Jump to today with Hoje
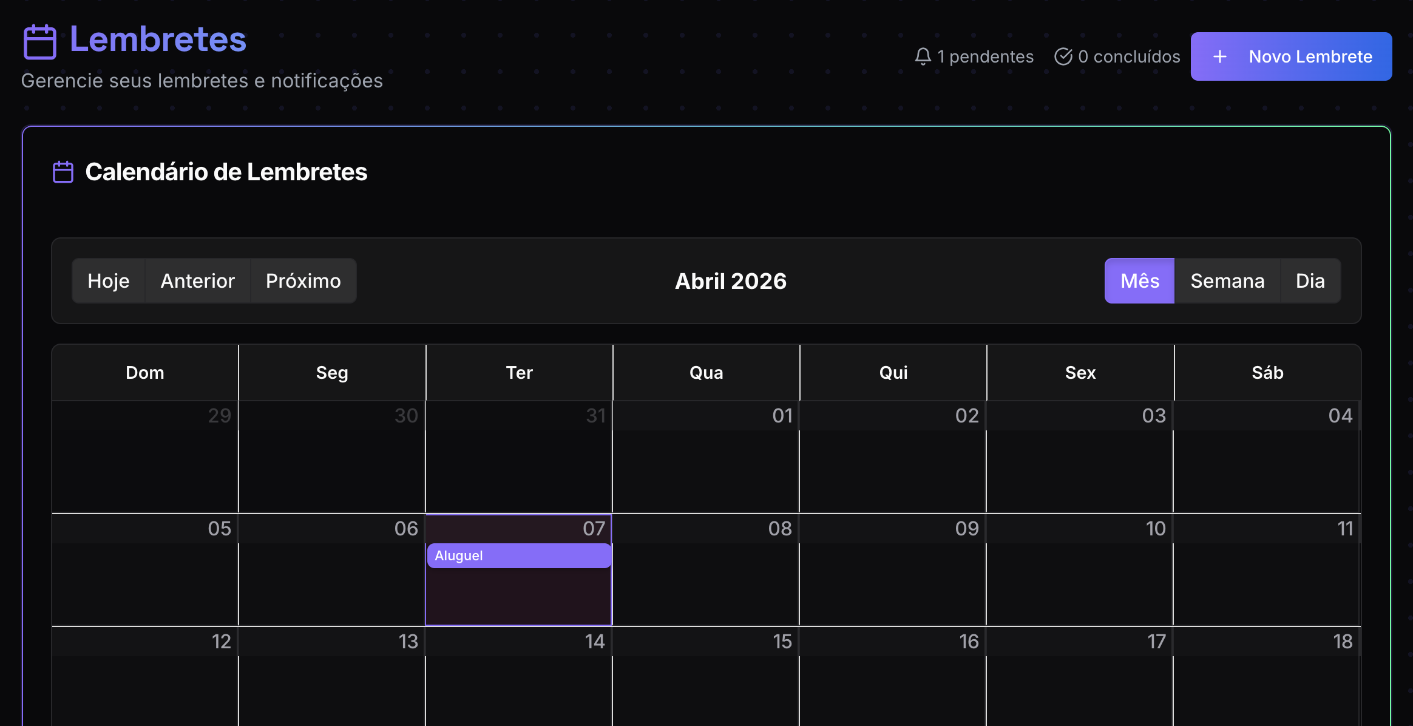Viewport: 1413px width, 726px height. tap(109, 280)
